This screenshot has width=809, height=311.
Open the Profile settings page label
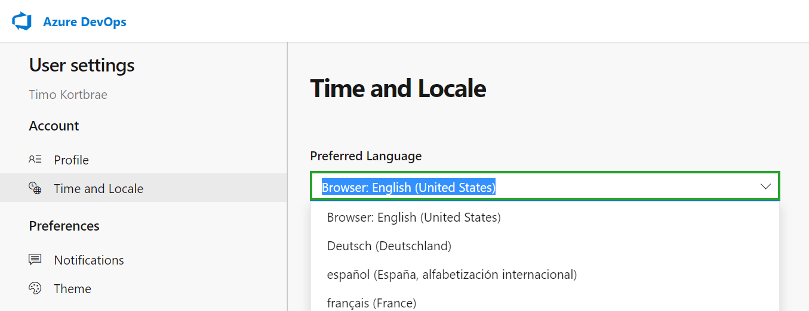[71, 160]
